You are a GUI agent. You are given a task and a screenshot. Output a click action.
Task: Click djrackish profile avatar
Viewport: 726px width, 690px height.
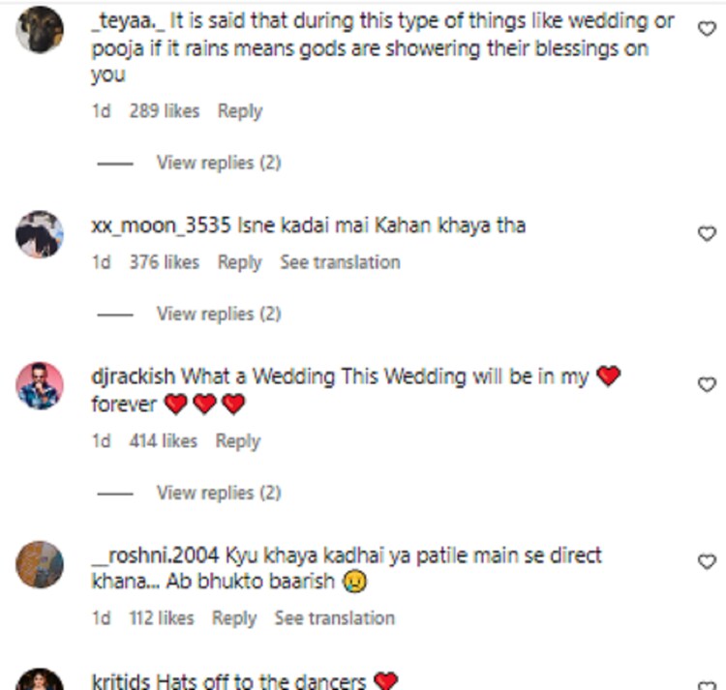[x=40, y=386]
